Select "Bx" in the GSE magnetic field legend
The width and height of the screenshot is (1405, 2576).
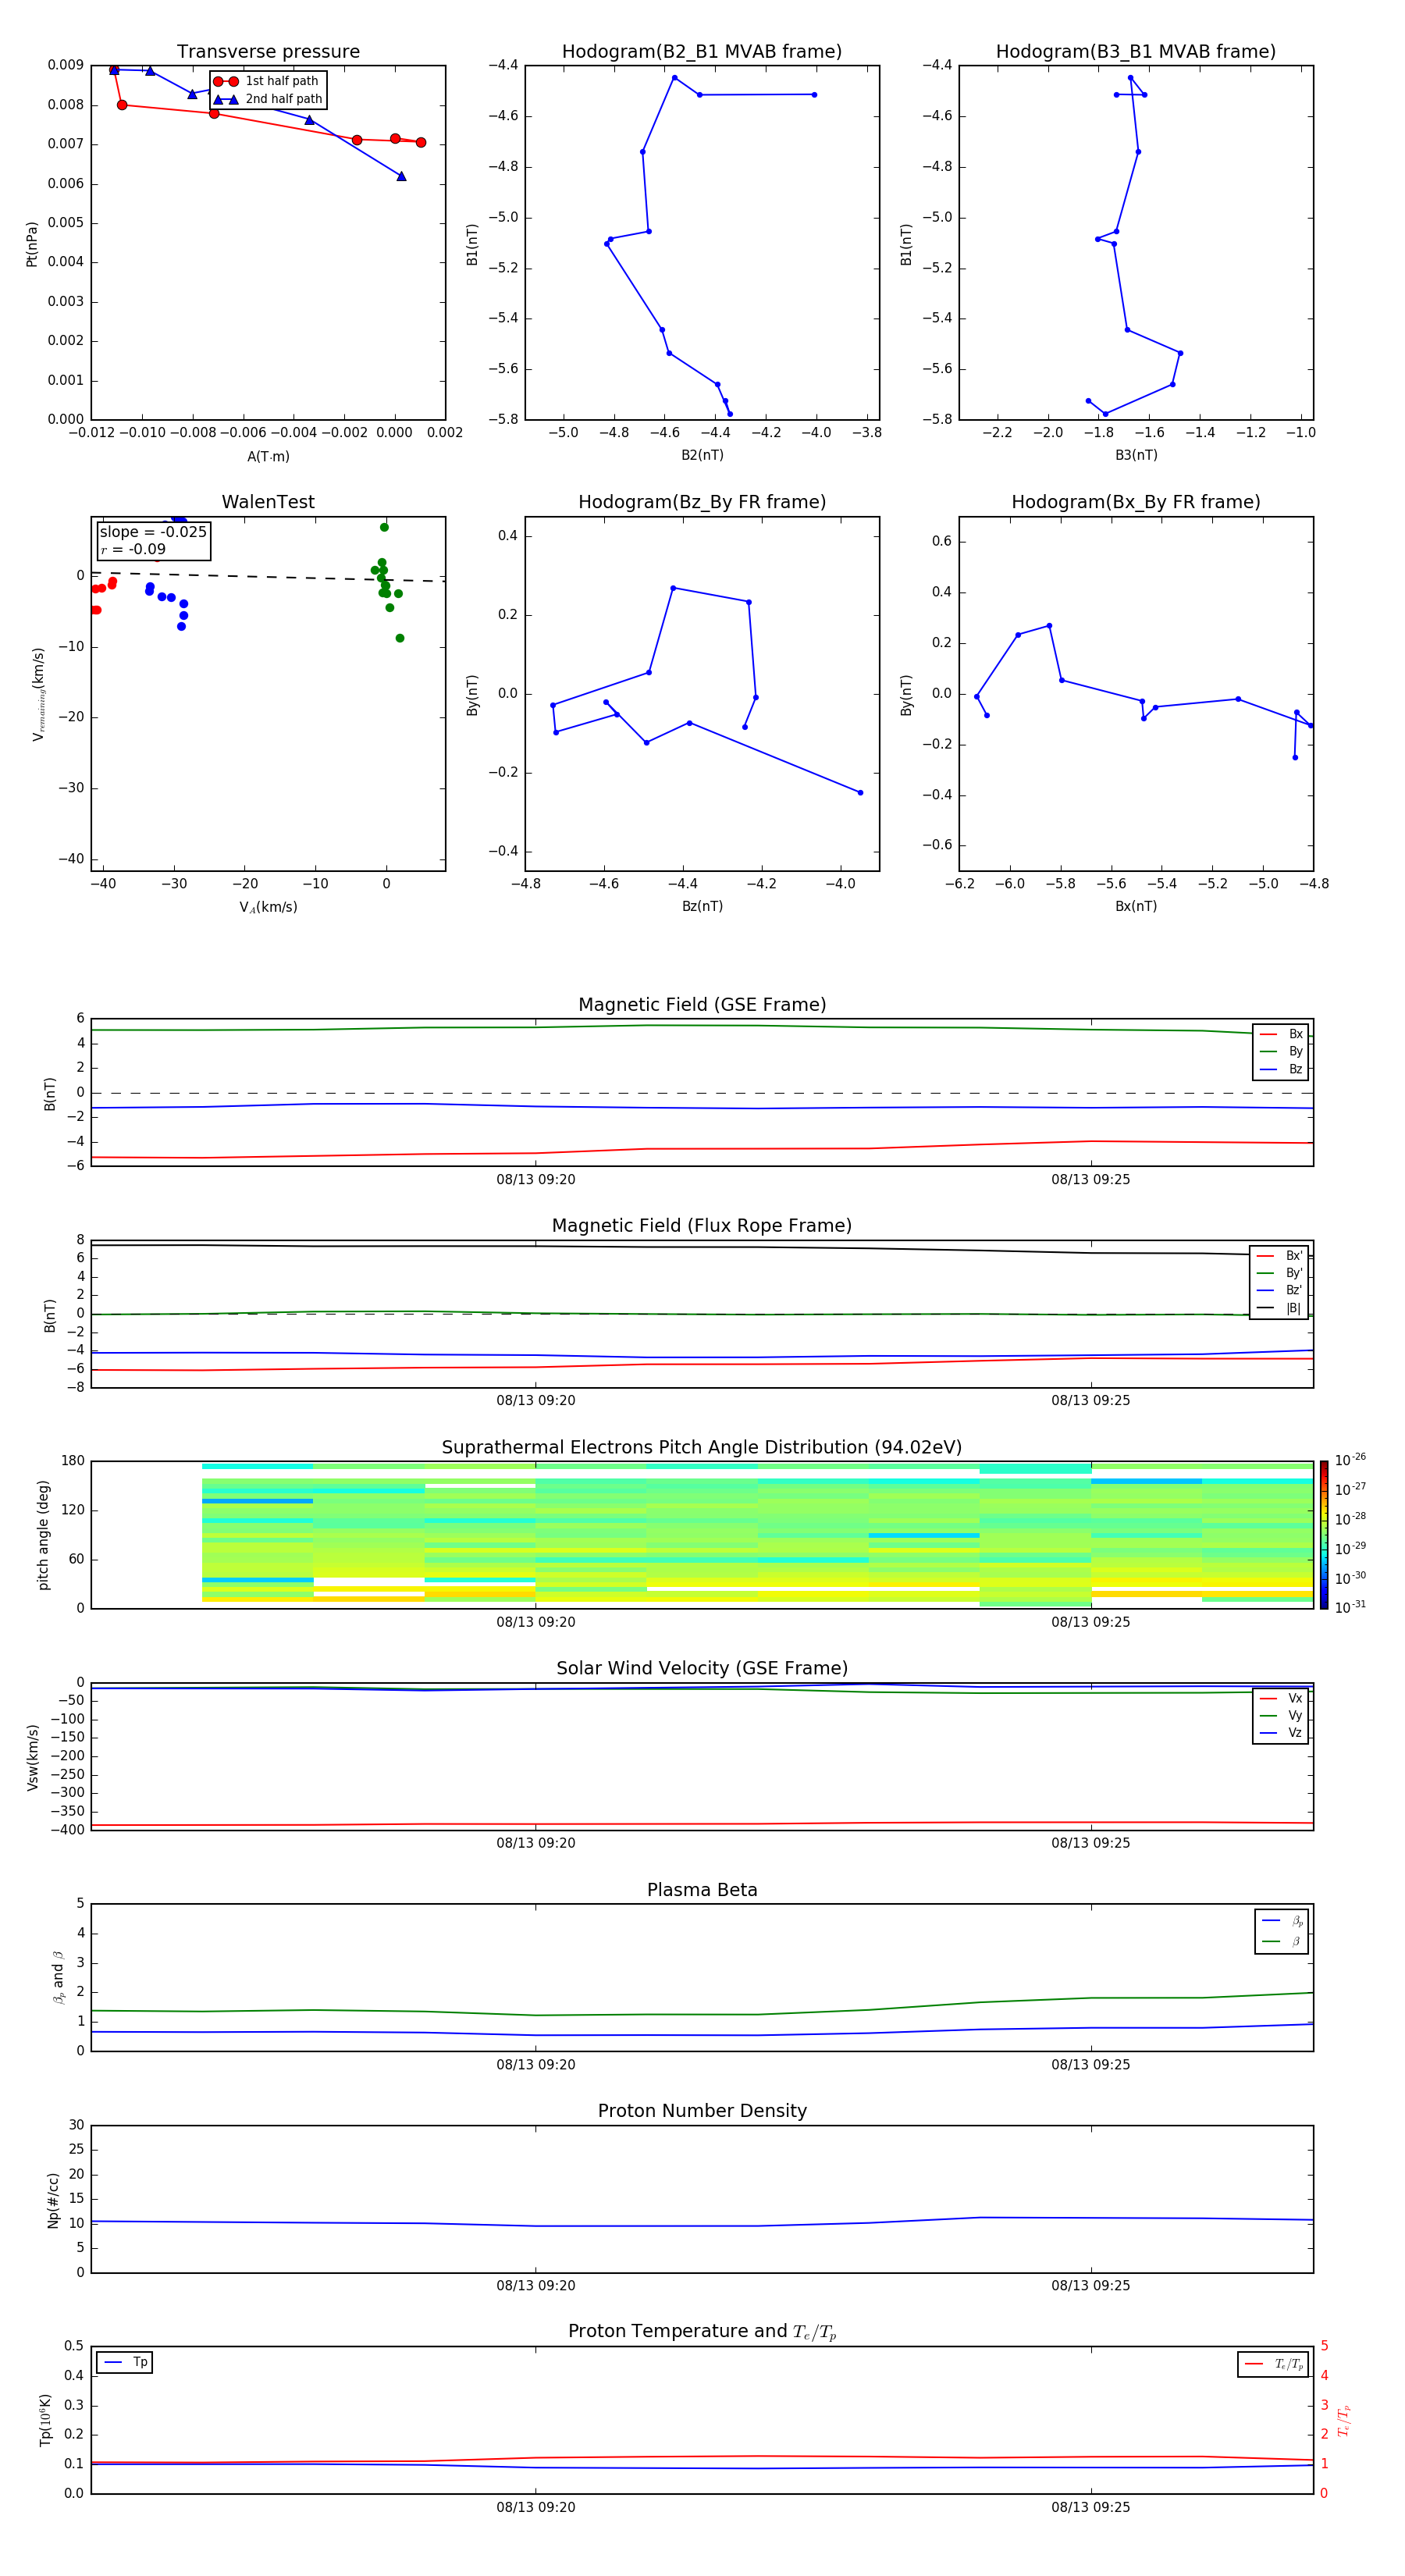(1281, 1034)
